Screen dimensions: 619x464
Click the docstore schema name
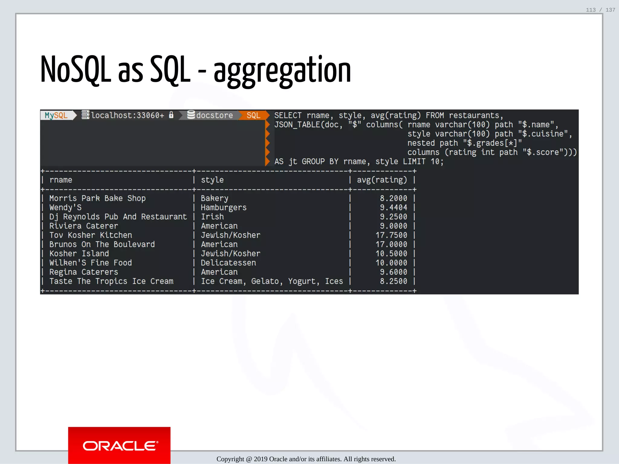tap(215, 115)
